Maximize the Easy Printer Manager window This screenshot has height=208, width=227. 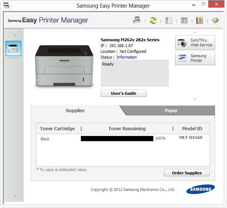204,4
